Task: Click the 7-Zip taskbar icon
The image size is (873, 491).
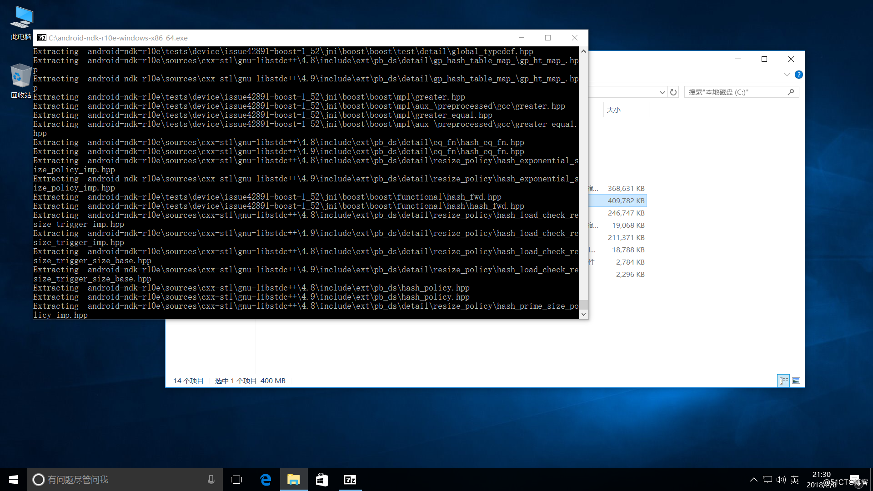Action: [350, 479]
